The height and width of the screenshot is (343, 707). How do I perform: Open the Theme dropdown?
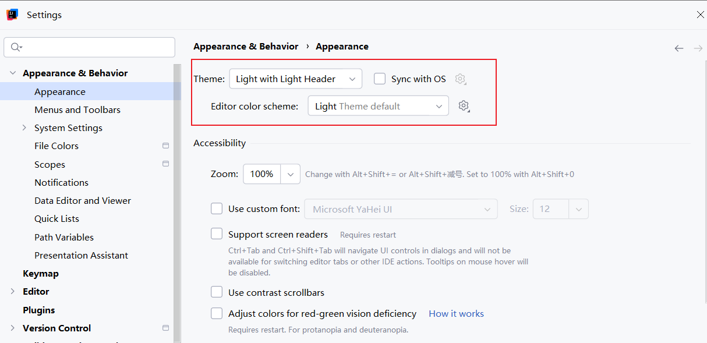tap(295, 79)
